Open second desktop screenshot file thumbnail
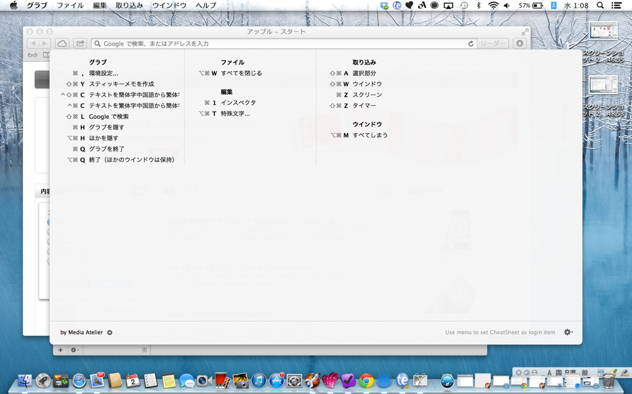The width and height of the screenshot is (632, 394). pyautogui.click(x=604, y=86)
